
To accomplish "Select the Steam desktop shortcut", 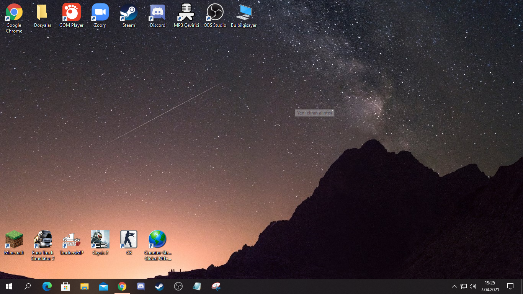I will (x=129, y=15).
